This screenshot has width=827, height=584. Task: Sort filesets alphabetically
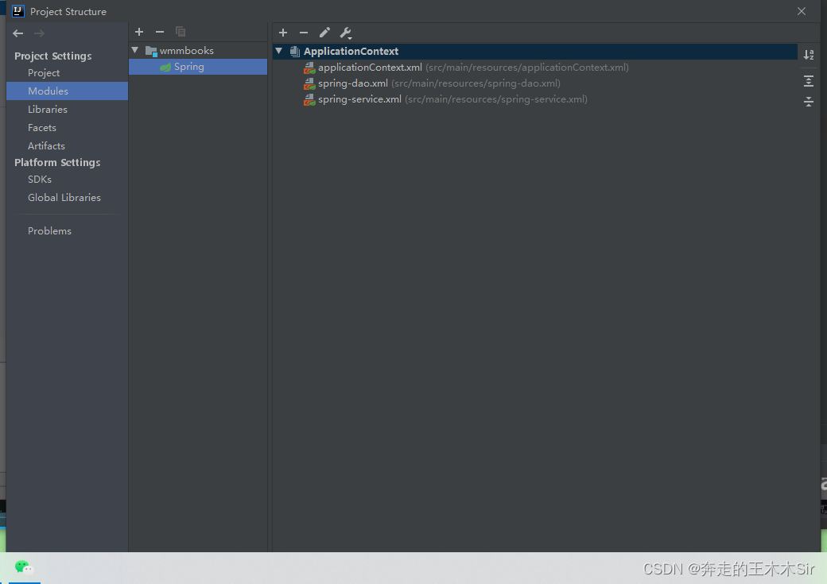(809, 54)
